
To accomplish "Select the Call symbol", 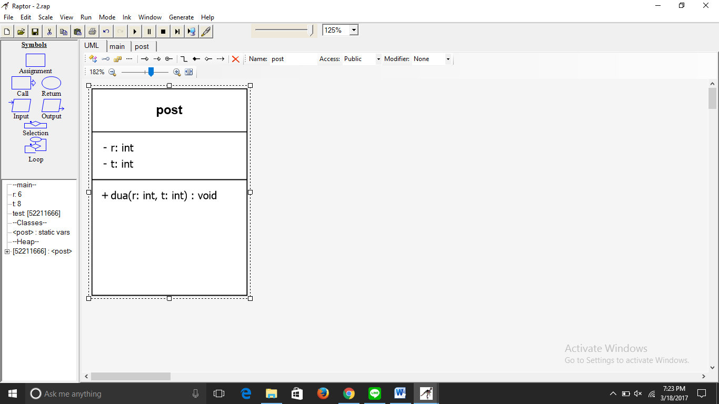I will [23, 87].
